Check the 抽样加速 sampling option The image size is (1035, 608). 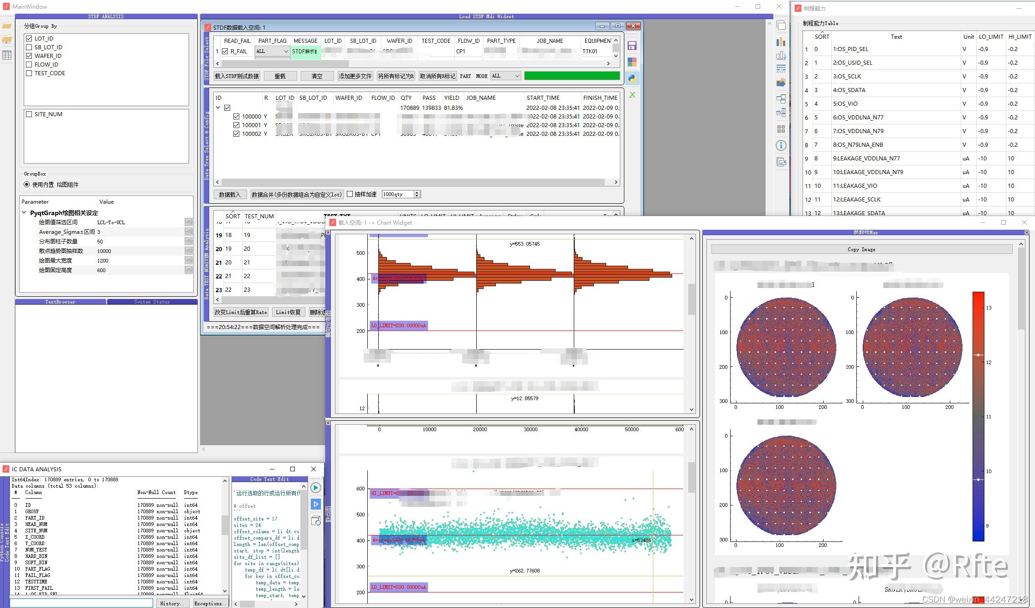point(350,194)
